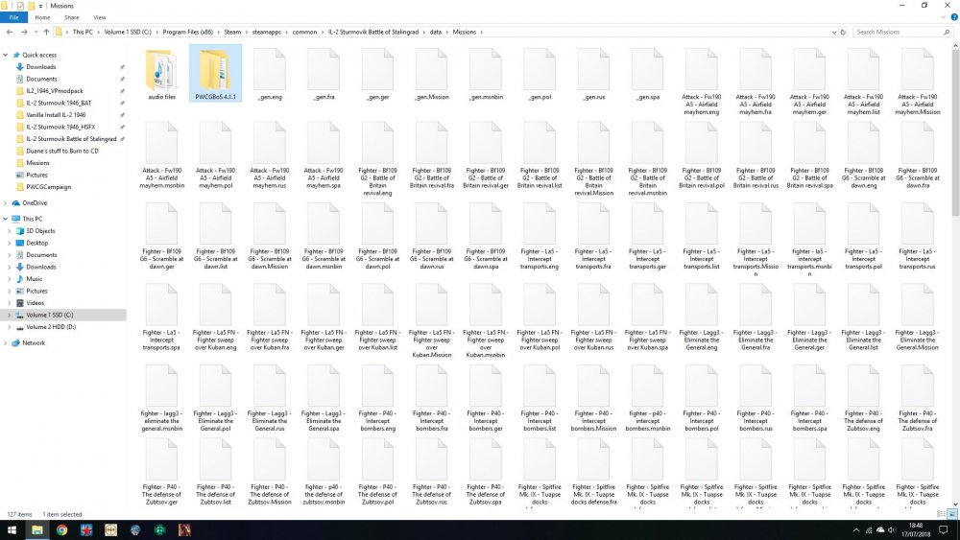Screen dimensions: 960x540
Task: Refresh the Missions folder view
Action: [x=843, y=32]
